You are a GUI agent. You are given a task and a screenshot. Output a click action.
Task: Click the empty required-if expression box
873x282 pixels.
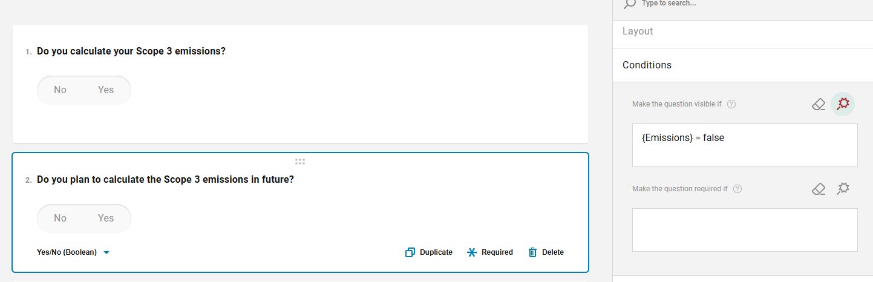[745, 230]
